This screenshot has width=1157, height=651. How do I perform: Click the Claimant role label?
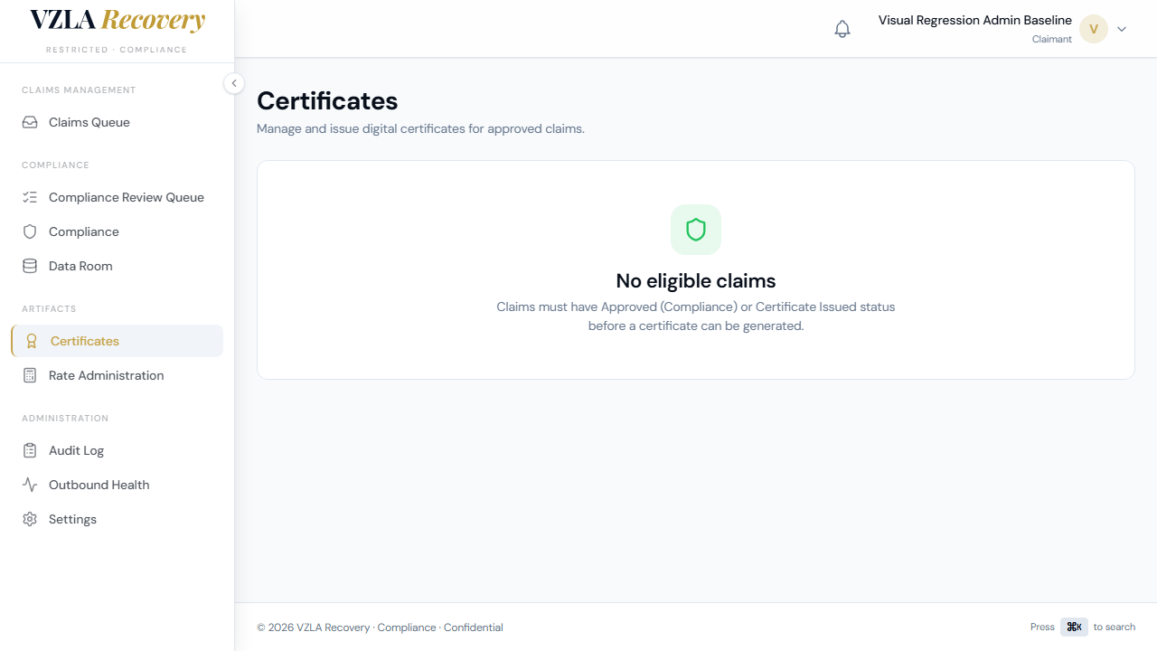point(1052,39)
